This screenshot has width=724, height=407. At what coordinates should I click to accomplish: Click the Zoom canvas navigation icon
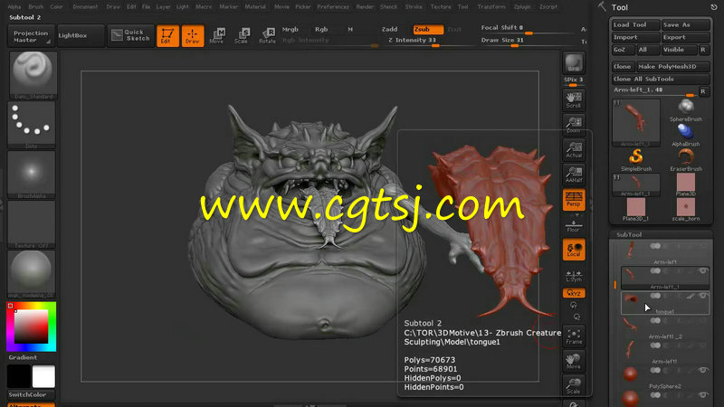click(574, 125)
